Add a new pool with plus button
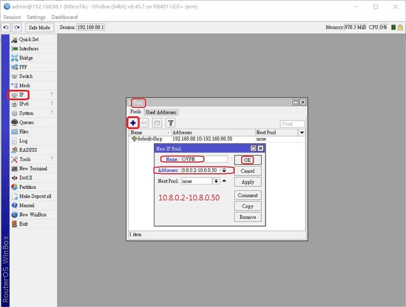 pos(133,123)
